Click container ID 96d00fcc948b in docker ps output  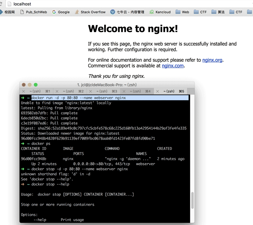(34, 159)
